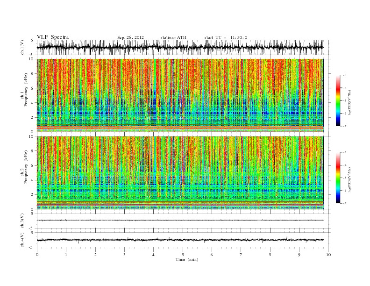Click the '8' kHz tick on ch.1 frequency axis
This screenshot has height=286, width=370.
(33, 74)
